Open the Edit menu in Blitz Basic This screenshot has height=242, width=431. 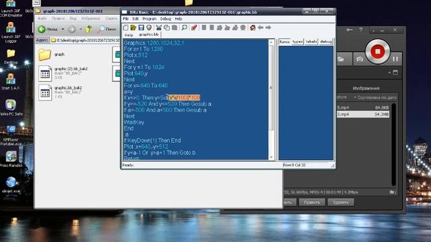[135, 19]
